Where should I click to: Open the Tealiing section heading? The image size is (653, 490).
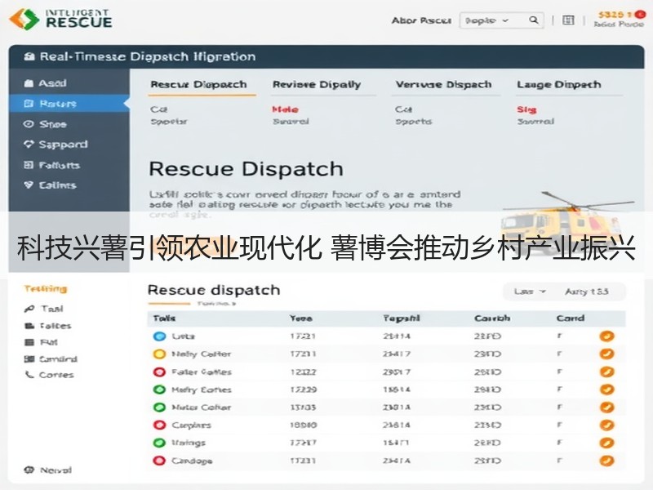coord(46,288)
